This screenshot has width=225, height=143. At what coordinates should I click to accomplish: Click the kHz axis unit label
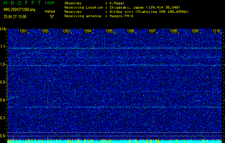[x=3, y=29]
